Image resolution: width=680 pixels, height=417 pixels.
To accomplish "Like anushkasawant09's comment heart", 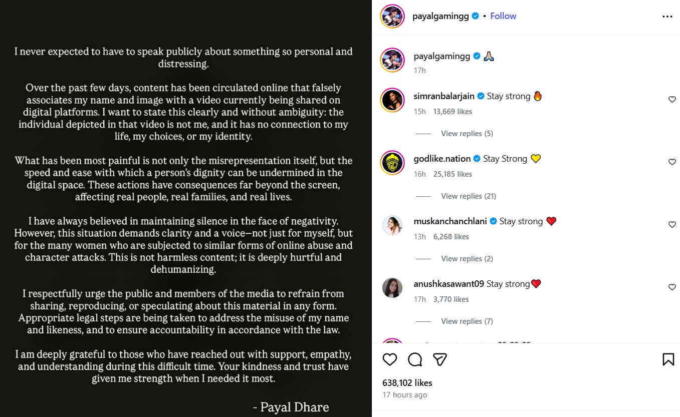I will pos(672,287).
